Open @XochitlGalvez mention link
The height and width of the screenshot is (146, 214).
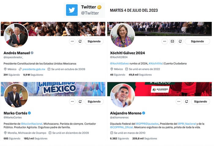point(120,64)
